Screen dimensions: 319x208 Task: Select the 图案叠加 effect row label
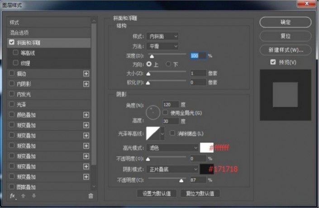click(x=26, y=187)
